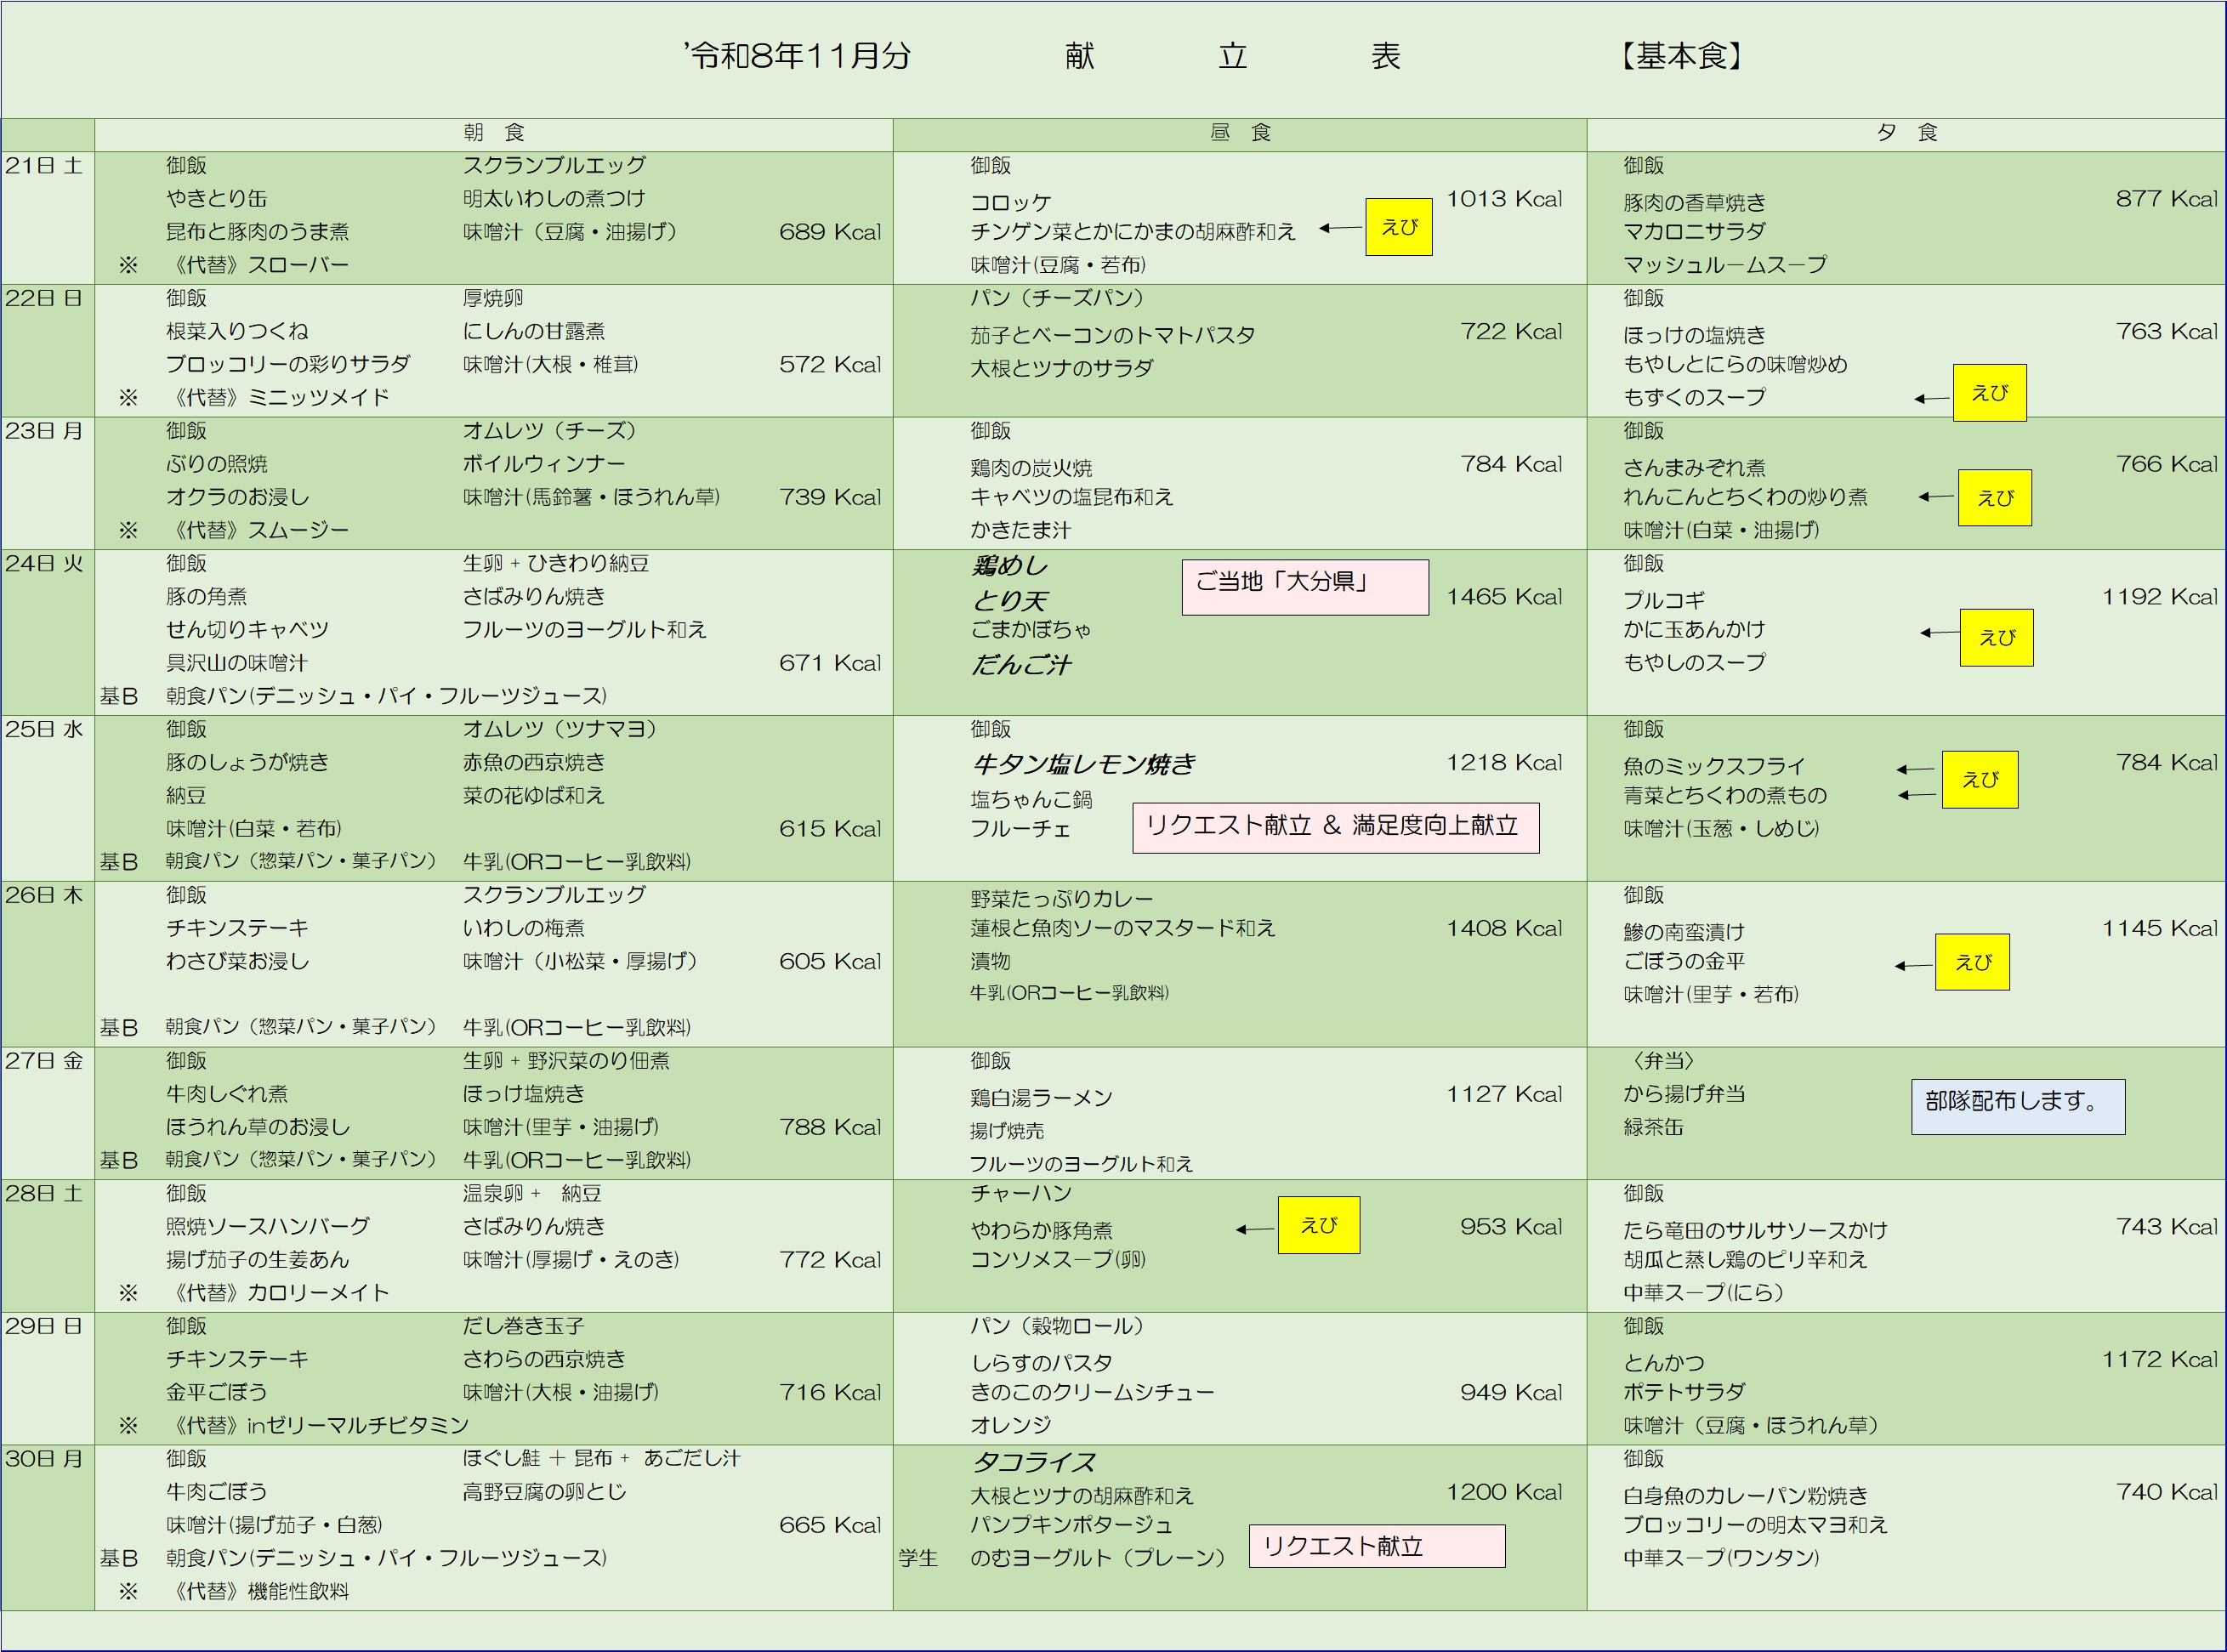Click えび tag beside もずくのスープ
The width and height of the screenshot is (2227, 1652).
tap(1990, 393)
